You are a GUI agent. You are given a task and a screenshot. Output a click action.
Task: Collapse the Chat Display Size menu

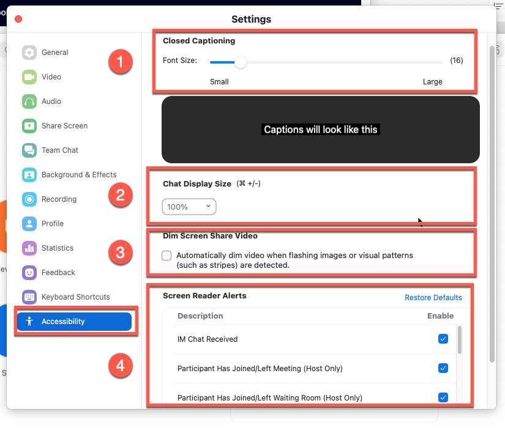point(189,207)
